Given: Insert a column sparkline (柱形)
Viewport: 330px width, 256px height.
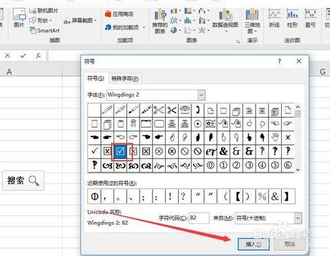Looking at the screenshot, I should [292, 18].
